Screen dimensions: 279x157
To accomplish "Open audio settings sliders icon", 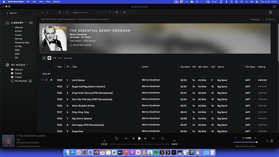I will 271,12.
